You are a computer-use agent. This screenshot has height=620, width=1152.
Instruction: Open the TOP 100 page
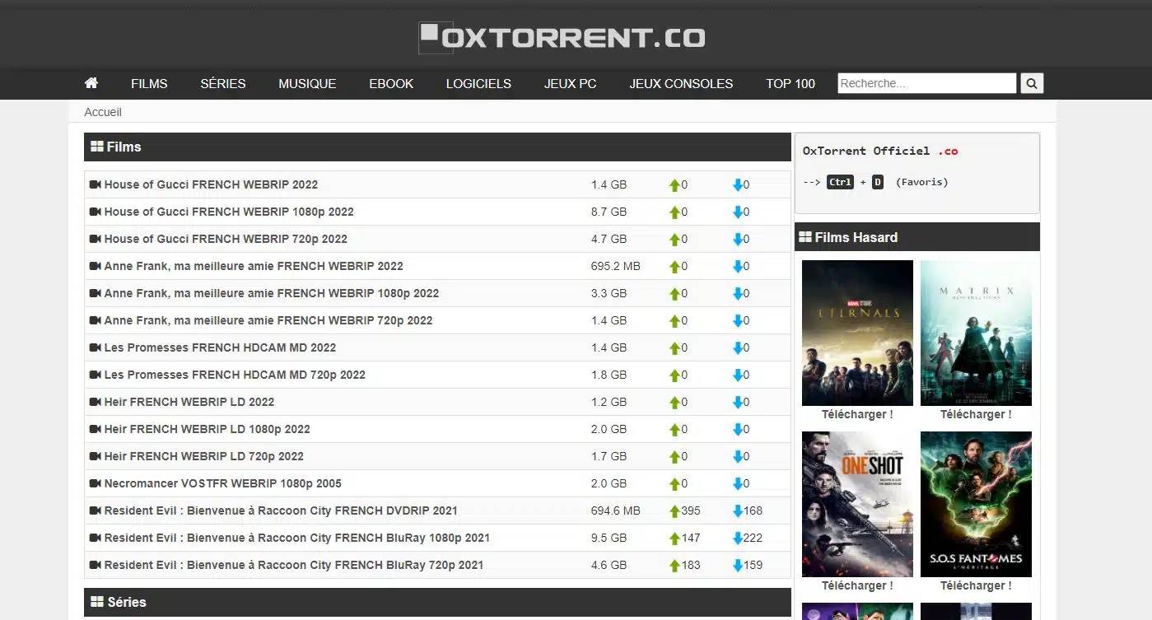(x=791, y=83)
